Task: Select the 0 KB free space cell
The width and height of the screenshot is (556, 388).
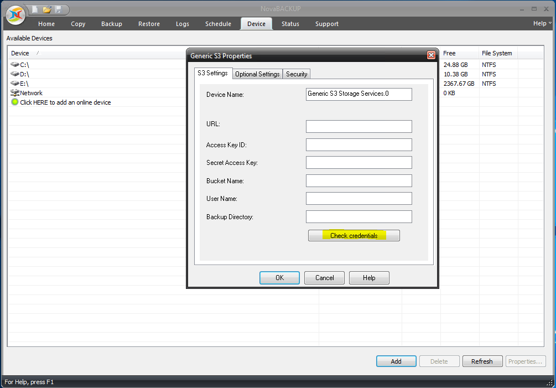Action: 449,93
